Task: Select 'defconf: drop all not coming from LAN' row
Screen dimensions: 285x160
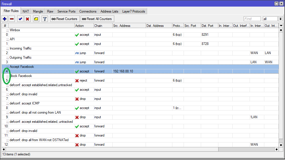Action: pyautogui.click(x=140, y=112)
